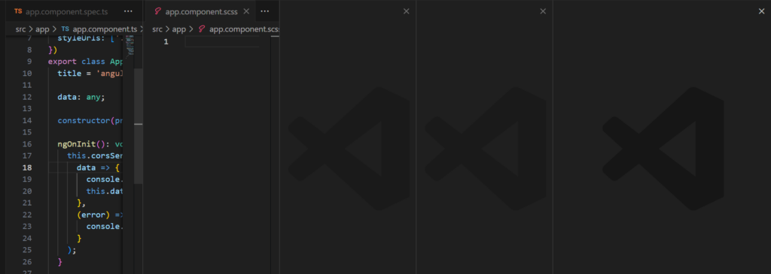This screenshot has width=771, height=274.
Task: Click line number 25 in the gutter
Action: pos(27,250)
